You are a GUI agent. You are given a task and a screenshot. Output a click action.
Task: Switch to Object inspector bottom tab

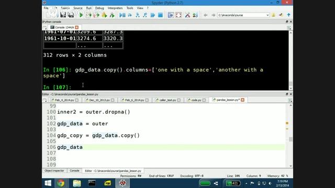point(54,171)
